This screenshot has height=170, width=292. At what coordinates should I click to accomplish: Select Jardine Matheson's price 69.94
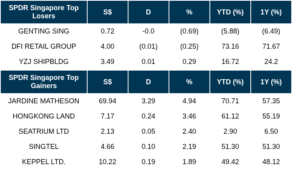pos(107,101)
